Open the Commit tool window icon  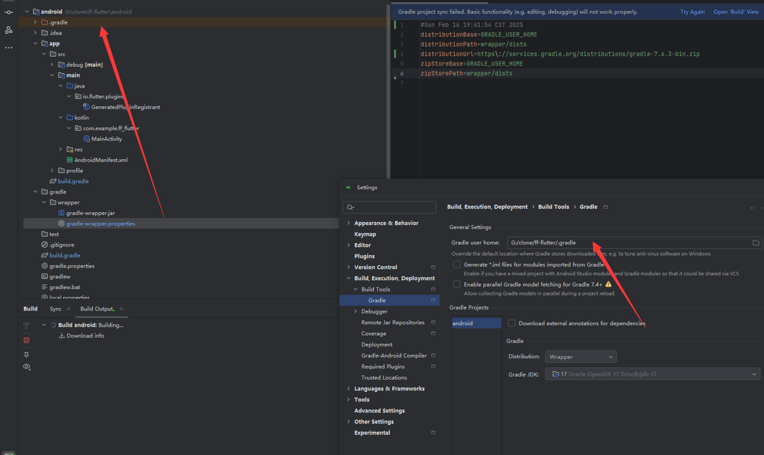(9, 12)
